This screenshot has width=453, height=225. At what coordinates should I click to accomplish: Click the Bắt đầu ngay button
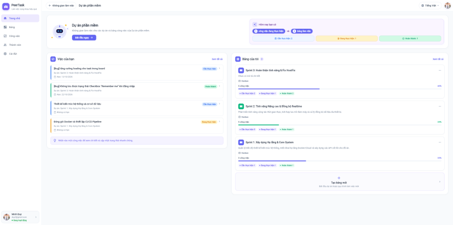tap(84, 38)
